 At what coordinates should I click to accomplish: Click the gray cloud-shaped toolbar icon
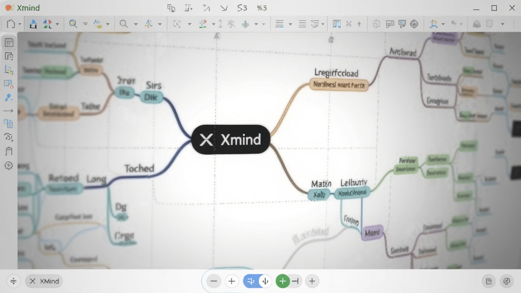(477, 24)
